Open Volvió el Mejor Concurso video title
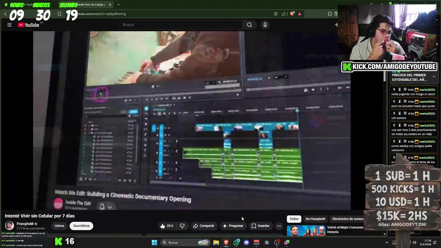Image resolution: width=441 pixels, height=248 pixels. 345,230
